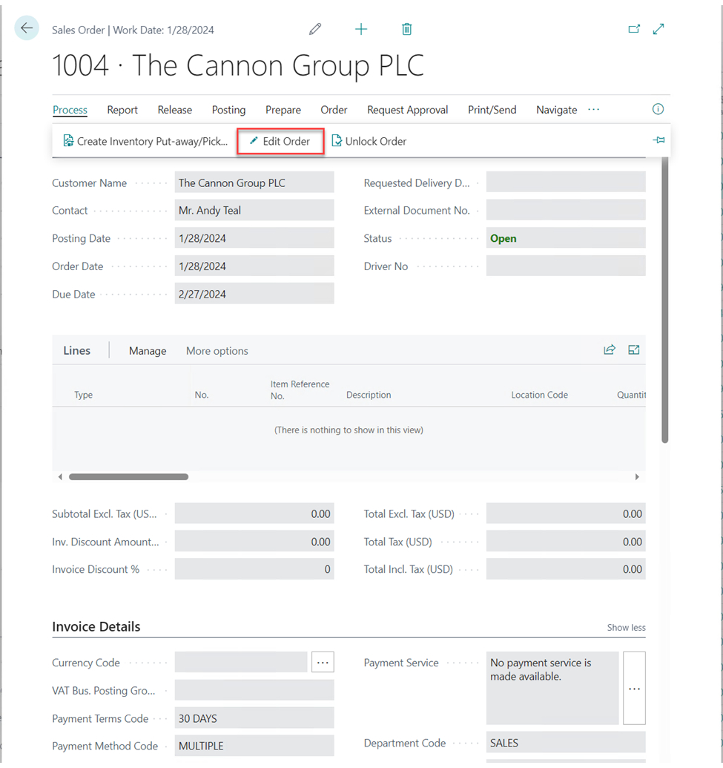Click the scroll right arrow in Lines grid
Viewport: 723px width, 768px height.
click(x=637, y=476)
